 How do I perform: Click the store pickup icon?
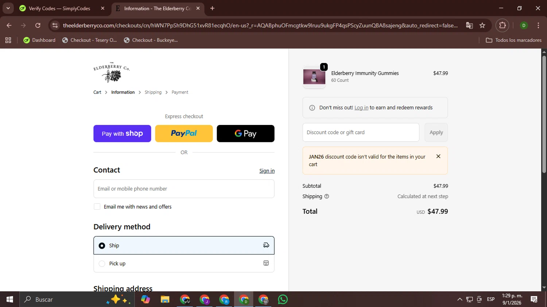point(266,263)
